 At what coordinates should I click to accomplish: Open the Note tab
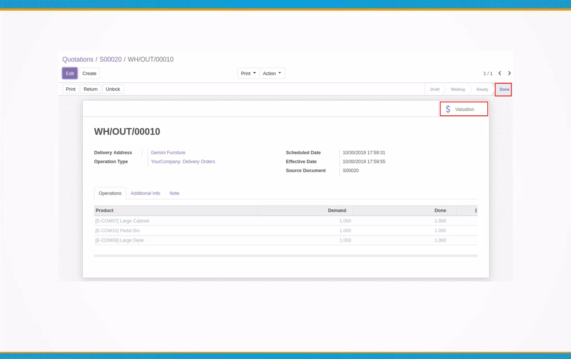174,193
